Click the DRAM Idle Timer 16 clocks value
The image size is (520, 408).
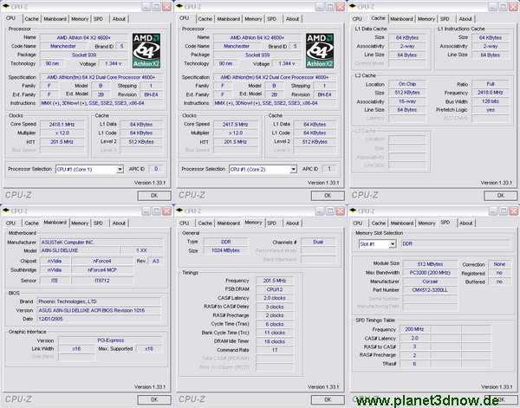click(275, 341)
